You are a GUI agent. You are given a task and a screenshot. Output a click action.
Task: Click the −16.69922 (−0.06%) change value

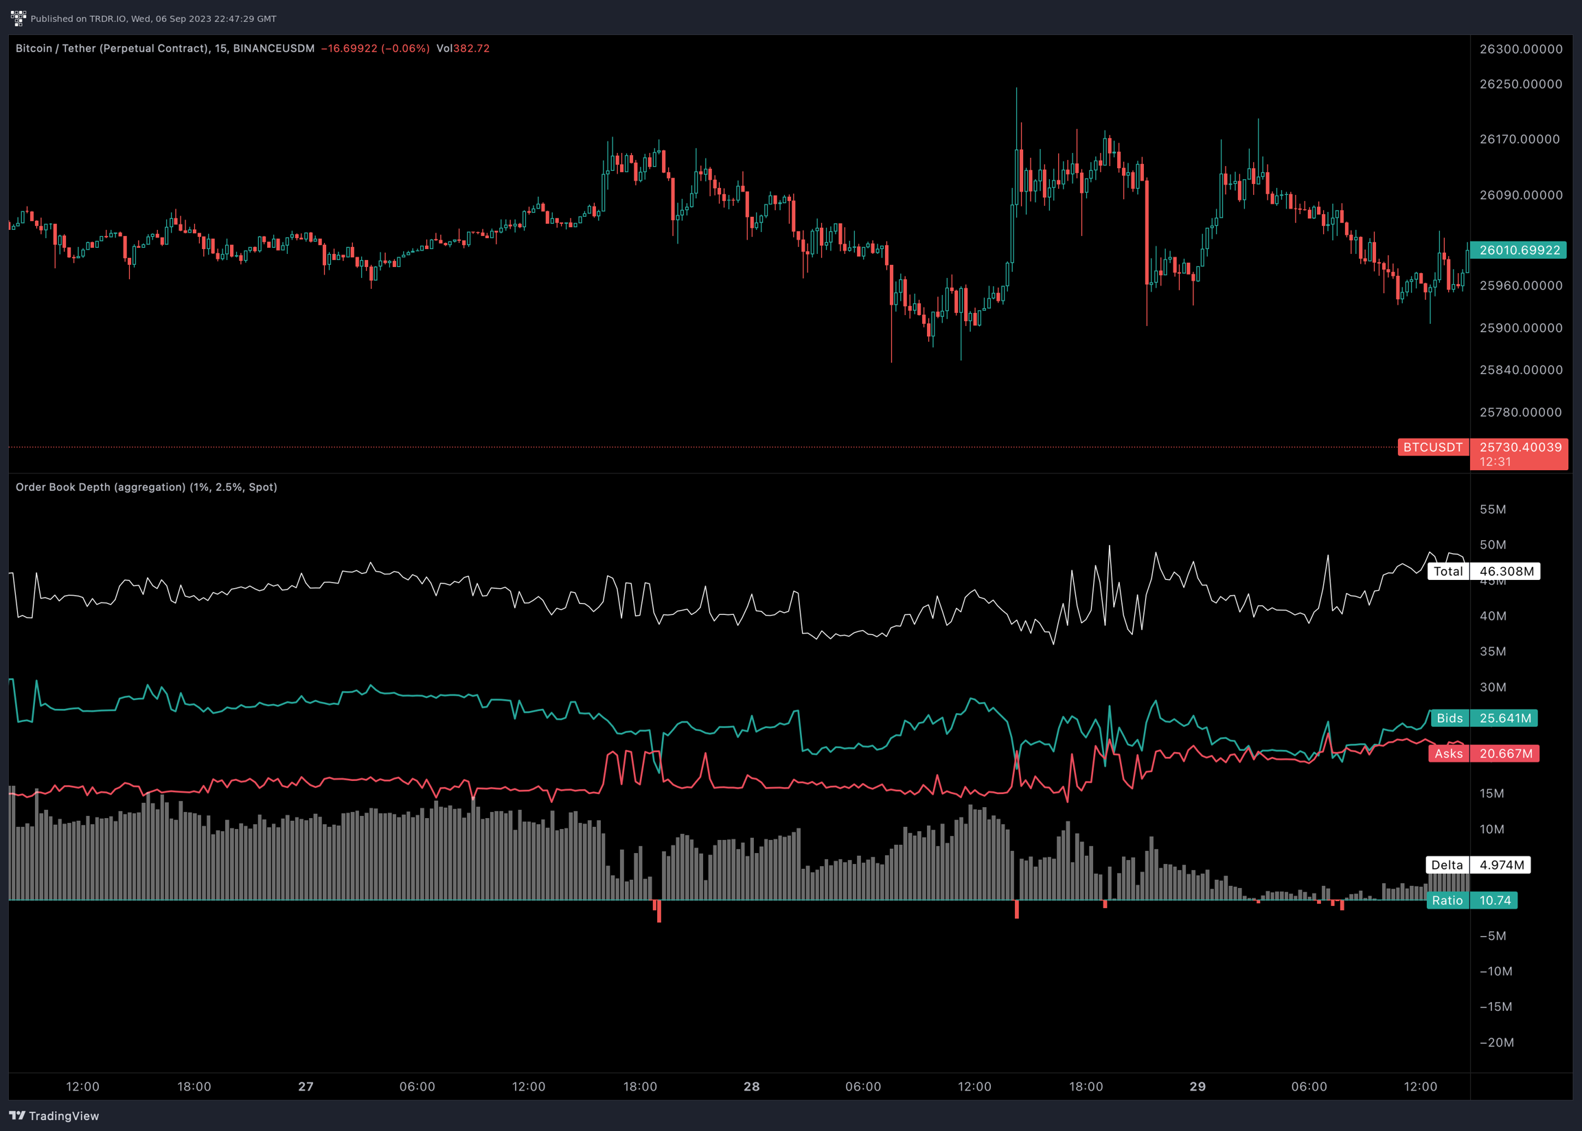coord(375,48)
